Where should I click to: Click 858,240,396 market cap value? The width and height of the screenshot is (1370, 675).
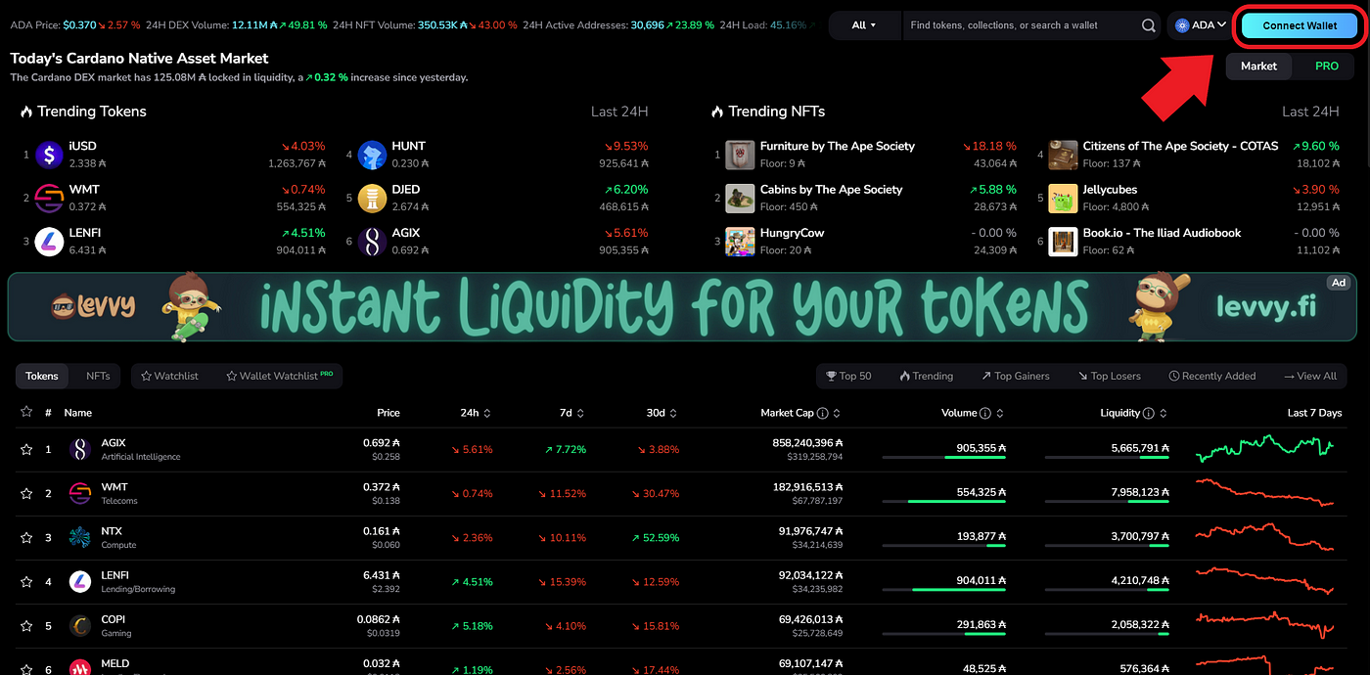click(x=807, y=443)
